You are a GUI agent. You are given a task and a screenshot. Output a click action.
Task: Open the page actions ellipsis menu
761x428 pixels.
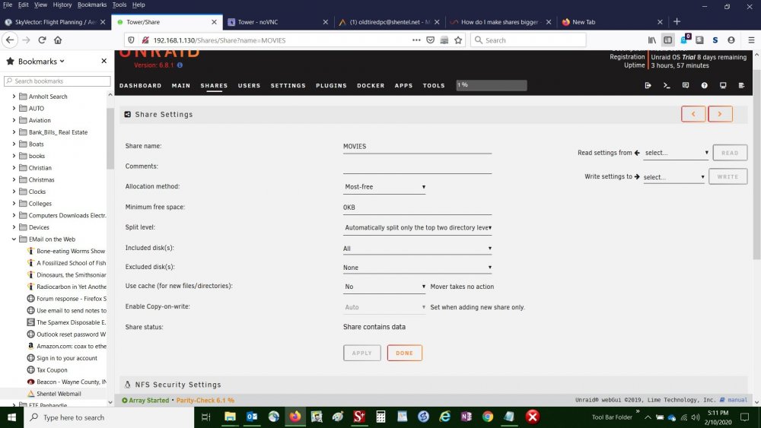(416, 40)
